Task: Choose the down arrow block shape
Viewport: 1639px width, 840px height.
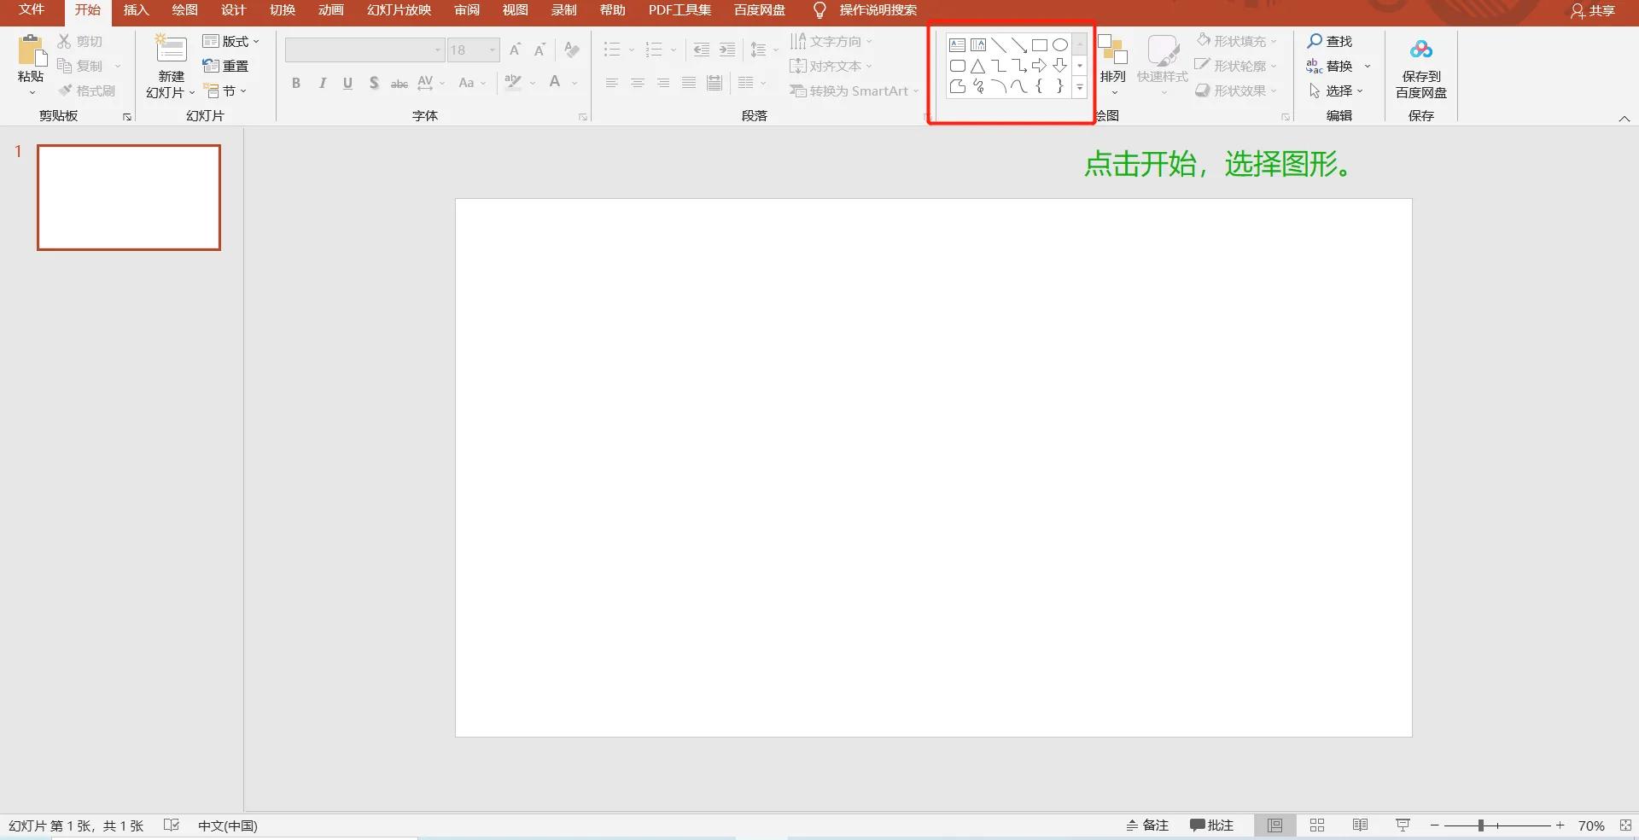Action: point(1059,66)
